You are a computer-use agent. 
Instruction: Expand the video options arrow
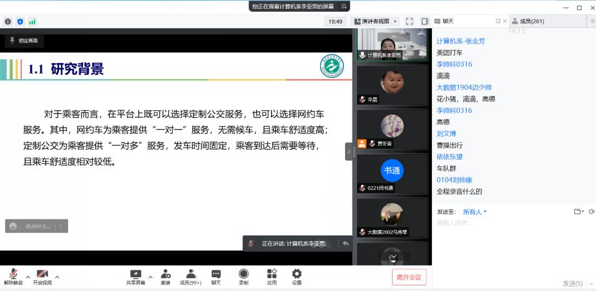coord(57,277)
